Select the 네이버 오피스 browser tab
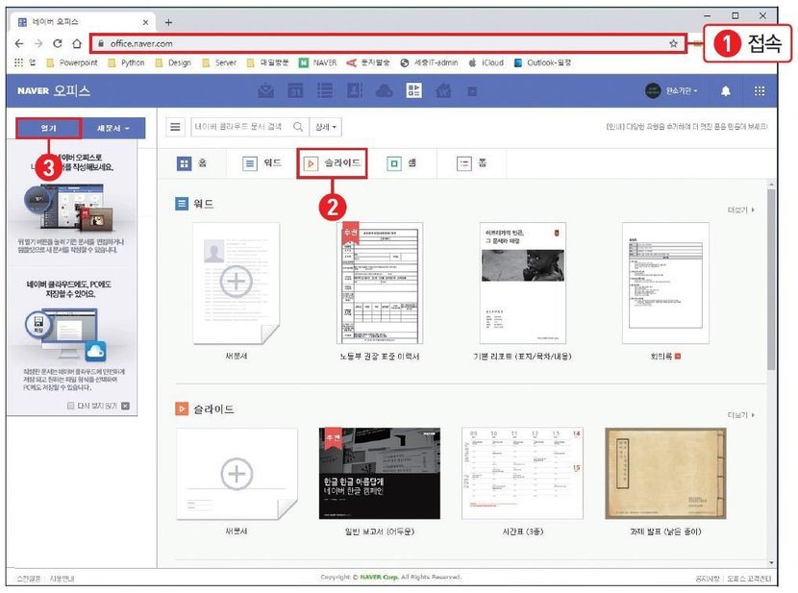 83,22
